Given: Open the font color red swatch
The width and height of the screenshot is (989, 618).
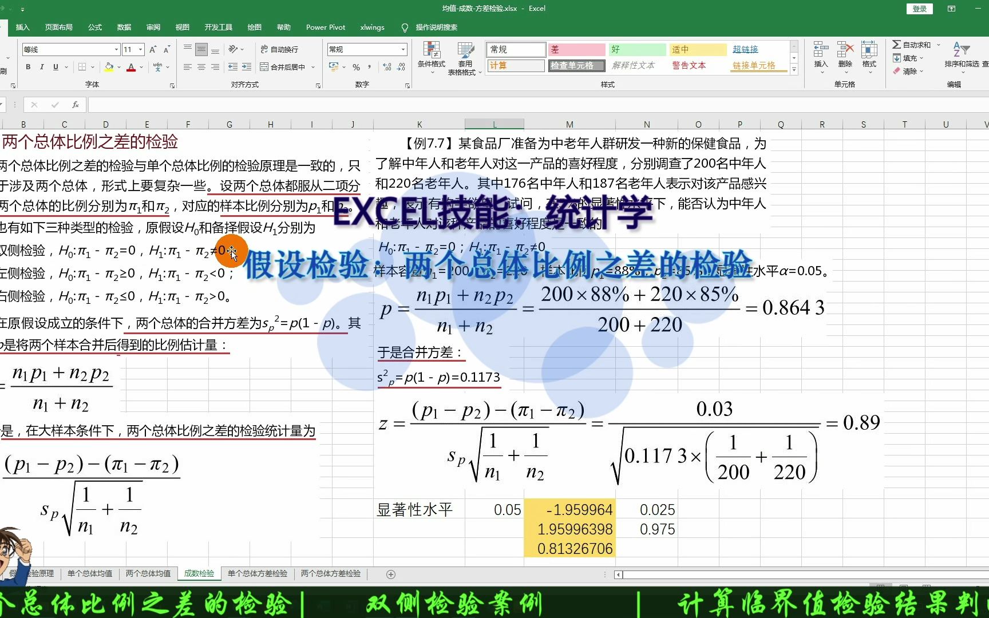Looking at the screenshot, I should pyautogui.click(x=130, y=68).
